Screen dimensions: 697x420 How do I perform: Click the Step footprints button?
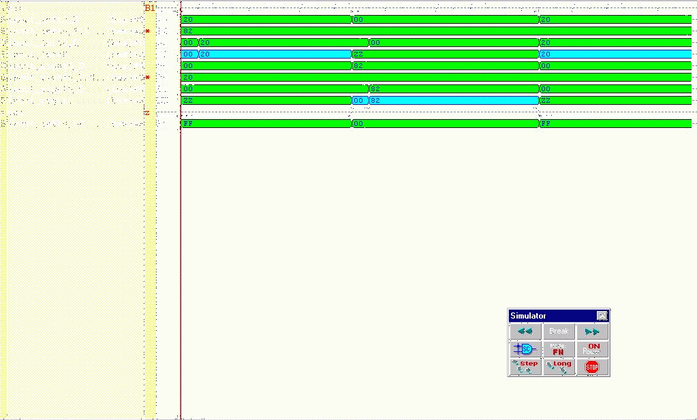[x=525, y=367]
